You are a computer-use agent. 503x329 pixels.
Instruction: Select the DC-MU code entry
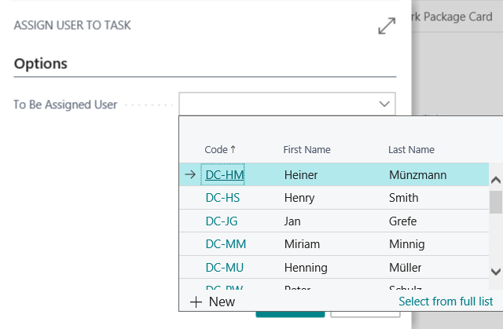224,269
